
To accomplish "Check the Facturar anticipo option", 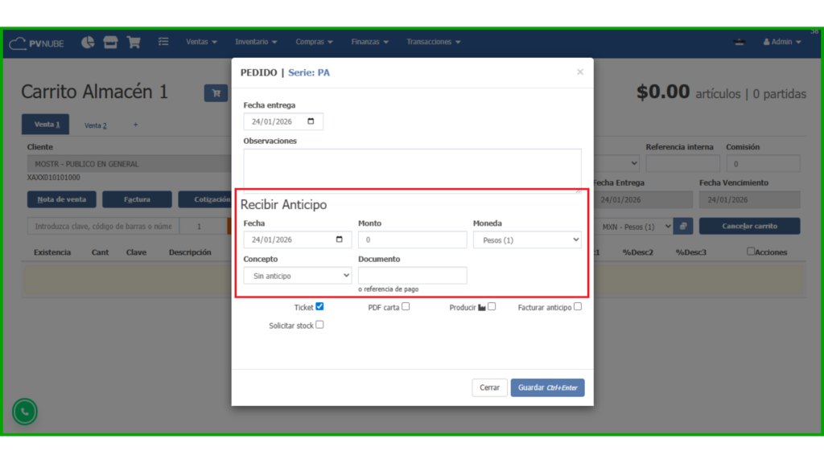I will 578,306.
